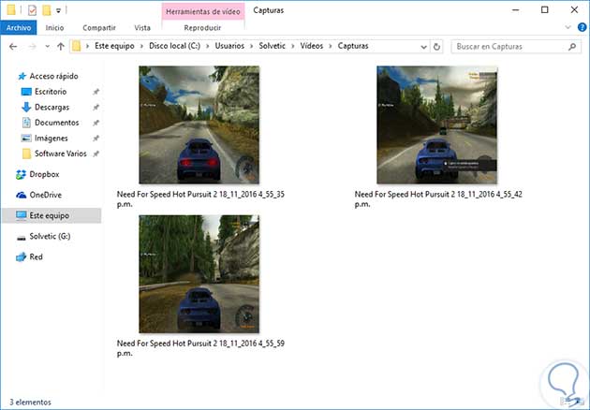Open the Archivo menu

(19, 28)
